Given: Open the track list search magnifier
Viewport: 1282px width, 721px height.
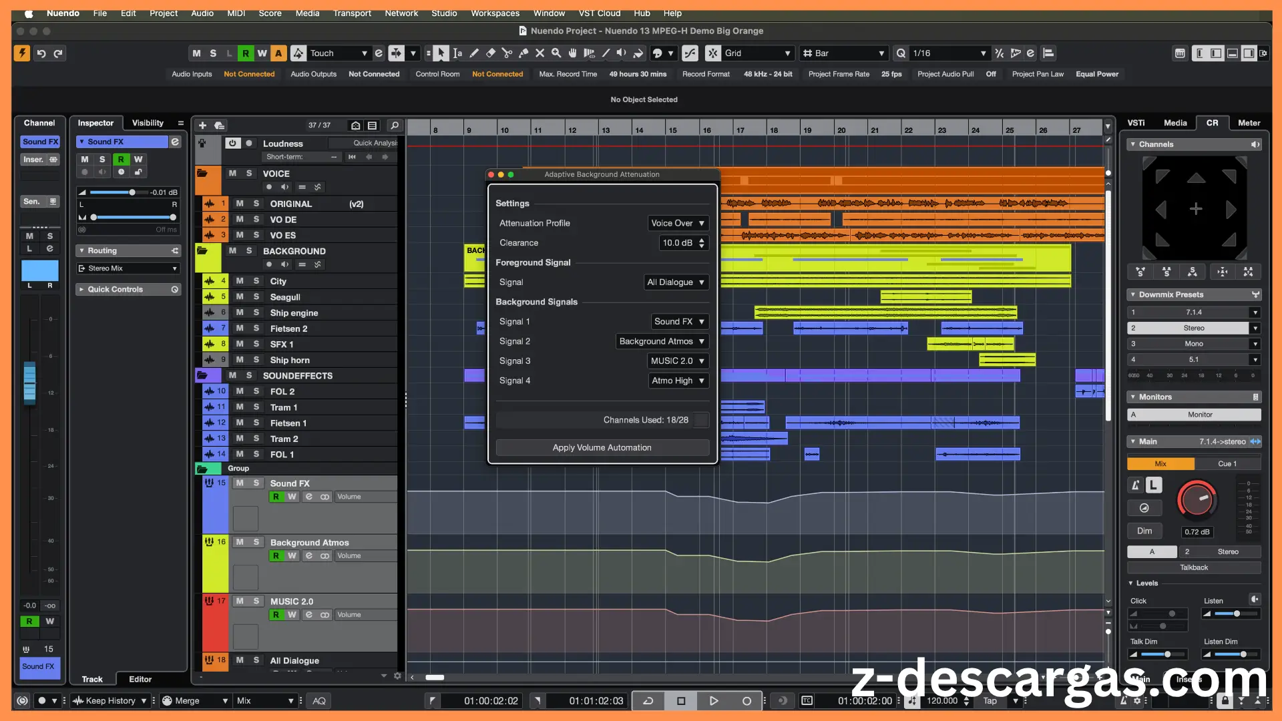Looking at the screenshot, I should point(395,126).
